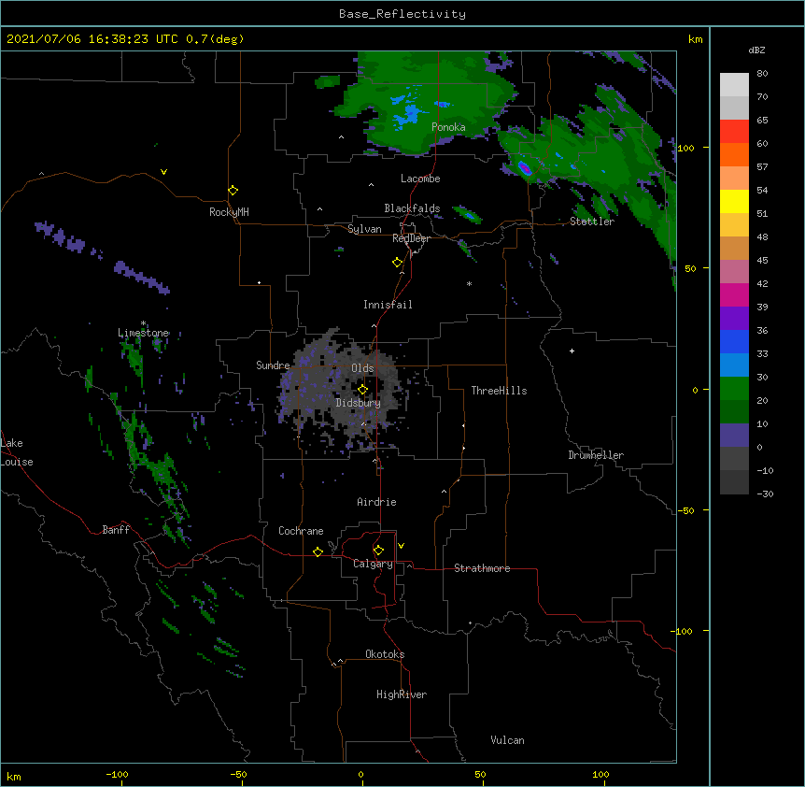
Task: Click the Ponoka city label
Action: click(x=448, y=127)
